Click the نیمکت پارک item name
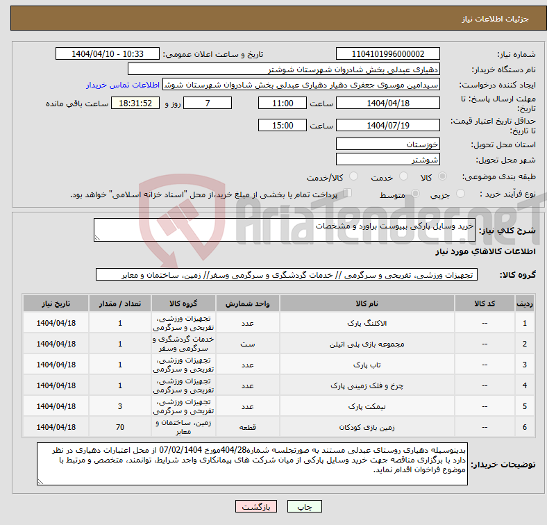The image size is (547, 525). (367, 407)
